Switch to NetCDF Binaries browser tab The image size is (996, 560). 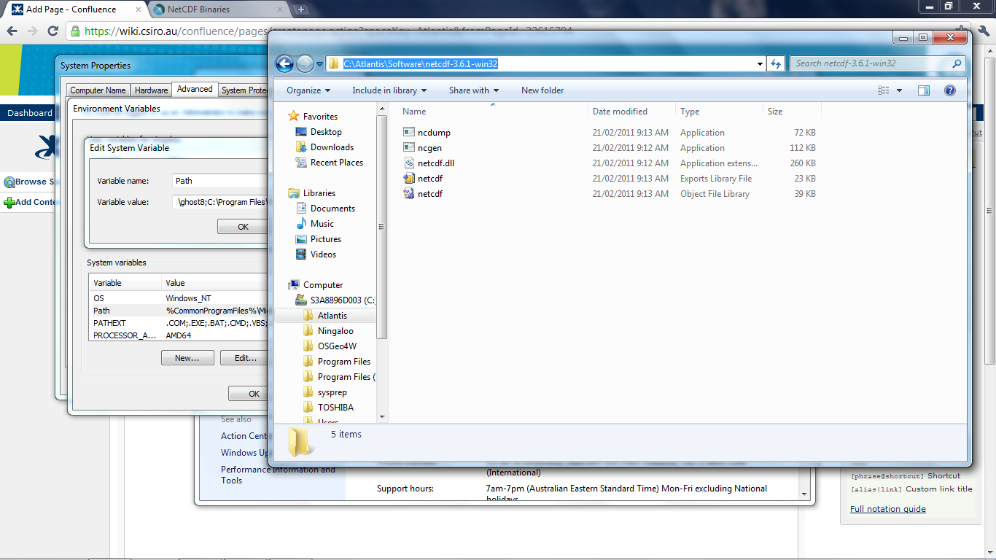pos(198,9)
